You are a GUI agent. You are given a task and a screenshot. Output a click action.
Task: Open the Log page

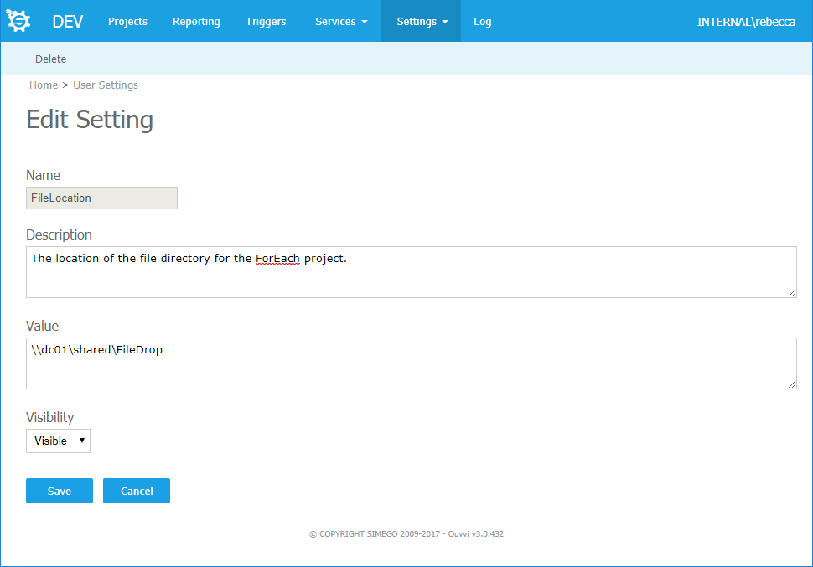pos(482,21)
